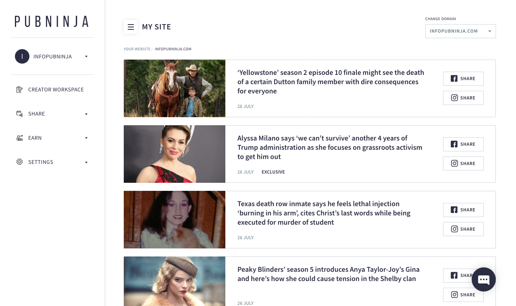Expand the Earn submenu arrow
Screen dimensions: 516x306
[86, 138]
